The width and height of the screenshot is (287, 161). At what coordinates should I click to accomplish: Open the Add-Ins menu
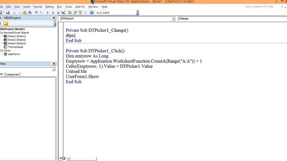[80, 7]
